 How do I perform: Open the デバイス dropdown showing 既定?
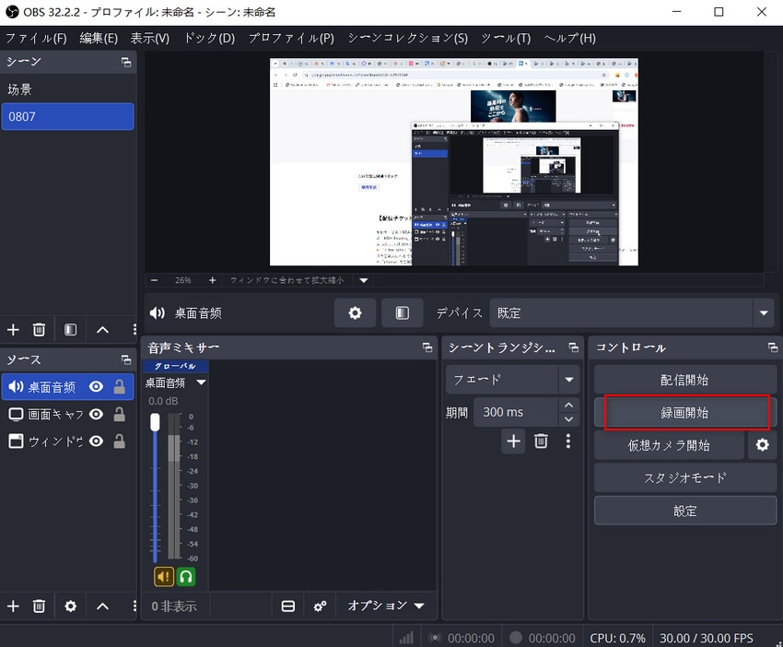(632, 313)
